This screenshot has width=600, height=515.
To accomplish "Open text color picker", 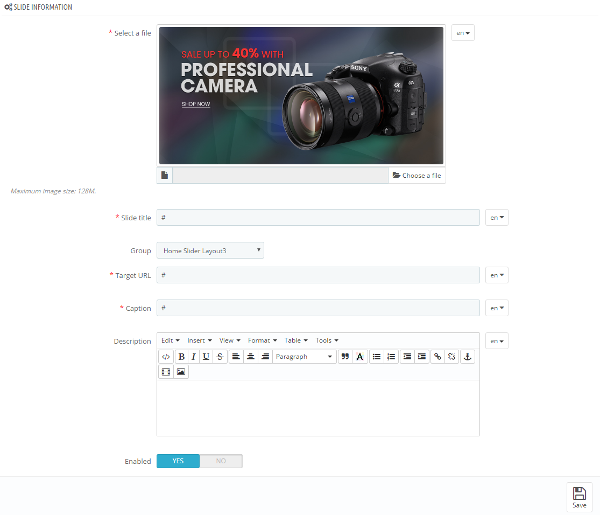I will (359, 357).
